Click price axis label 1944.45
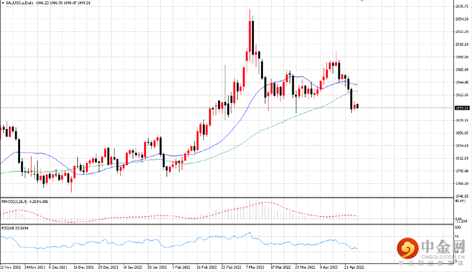 click(462, 82)
